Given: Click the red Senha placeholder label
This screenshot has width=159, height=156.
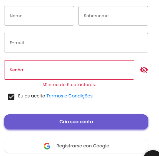Looking at the screenshot, I should coord(16,70).
